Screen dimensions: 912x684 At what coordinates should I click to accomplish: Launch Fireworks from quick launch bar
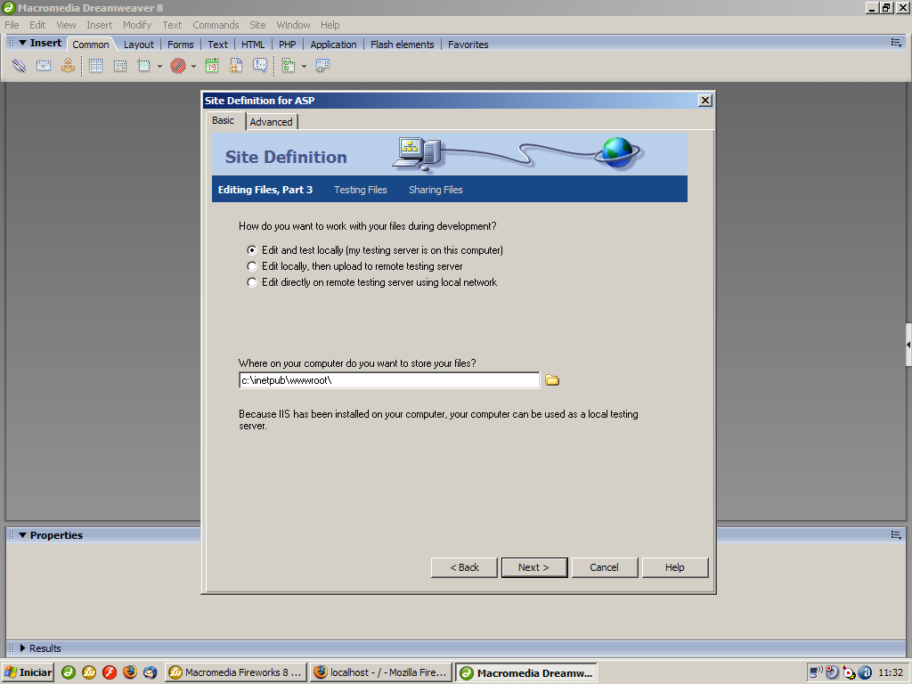click(x=89, y=672)
